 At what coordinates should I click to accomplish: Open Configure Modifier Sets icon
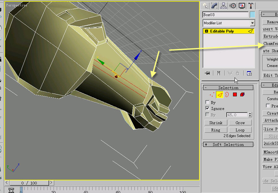[249, 73]
